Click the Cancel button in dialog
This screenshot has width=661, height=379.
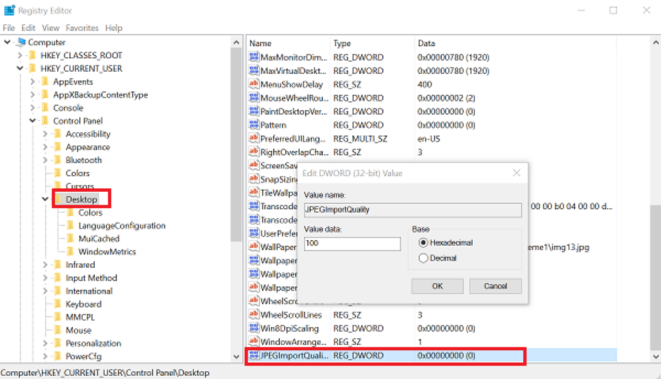[495, 286]
